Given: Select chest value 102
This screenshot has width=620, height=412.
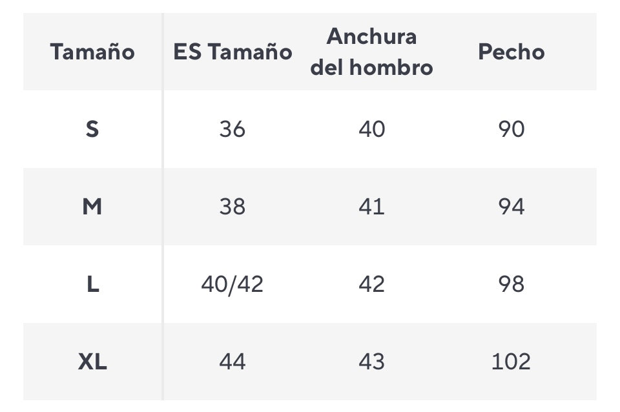Looking at the screenshot, I should (x=511, y=362).
